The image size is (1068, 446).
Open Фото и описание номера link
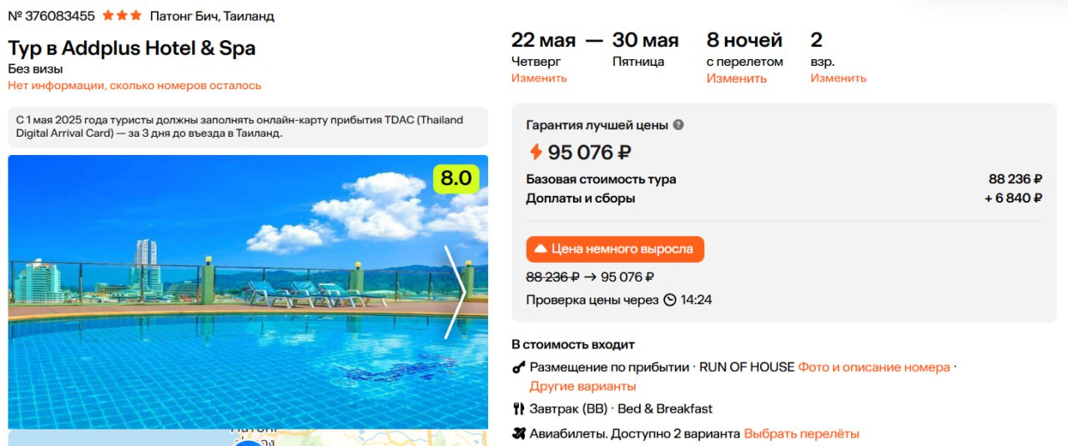click(874, 368)
